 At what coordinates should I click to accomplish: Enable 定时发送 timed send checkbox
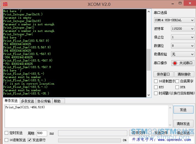click(x=6, y=133)
